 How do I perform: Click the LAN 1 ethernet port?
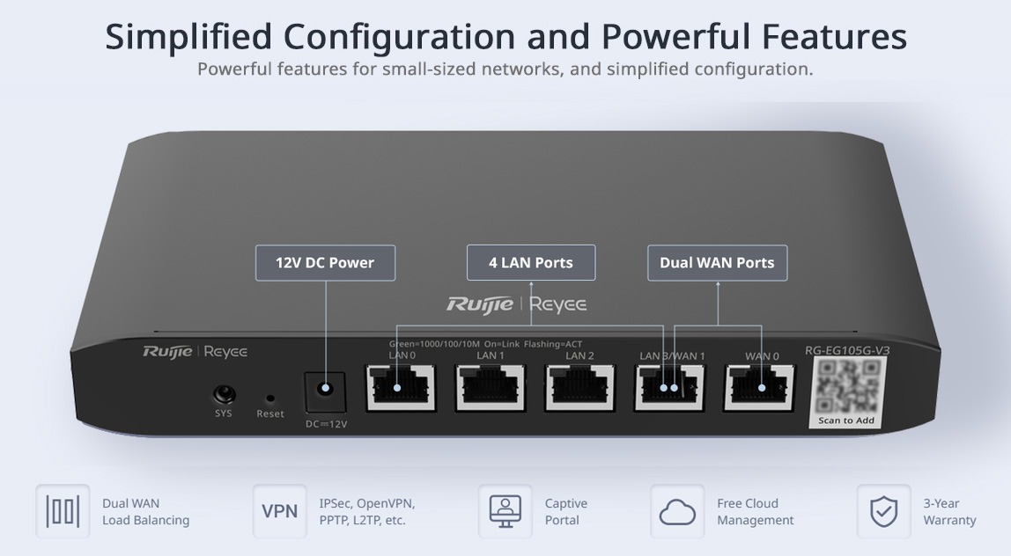pos(491,388)
